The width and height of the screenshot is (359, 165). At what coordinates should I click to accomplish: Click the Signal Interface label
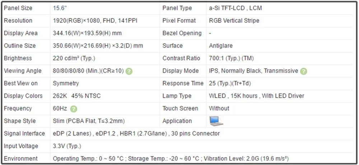pyautogui.click(x=24, y=134)
